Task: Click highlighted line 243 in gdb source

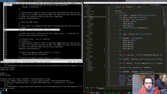Action: (x=32, y=30)
